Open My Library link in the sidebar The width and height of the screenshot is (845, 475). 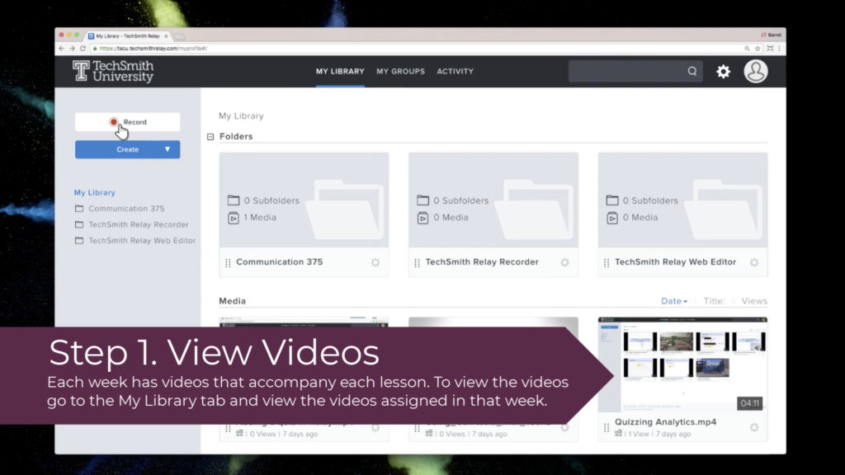(95, 192)
